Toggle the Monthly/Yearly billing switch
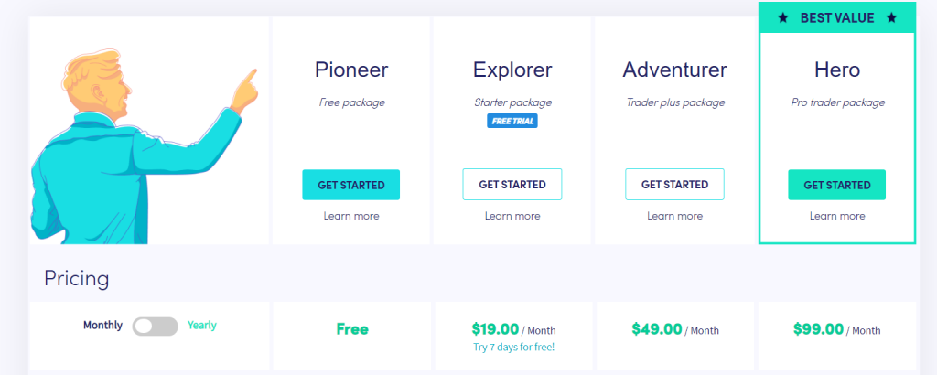 click(156, 326)
